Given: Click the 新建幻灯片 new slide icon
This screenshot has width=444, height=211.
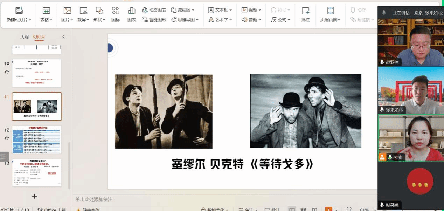Looking at the screenshot, I should click(x=19, y=11).
